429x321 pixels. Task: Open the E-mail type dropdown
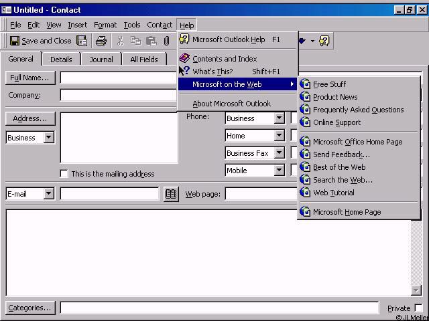coord(49,193)
